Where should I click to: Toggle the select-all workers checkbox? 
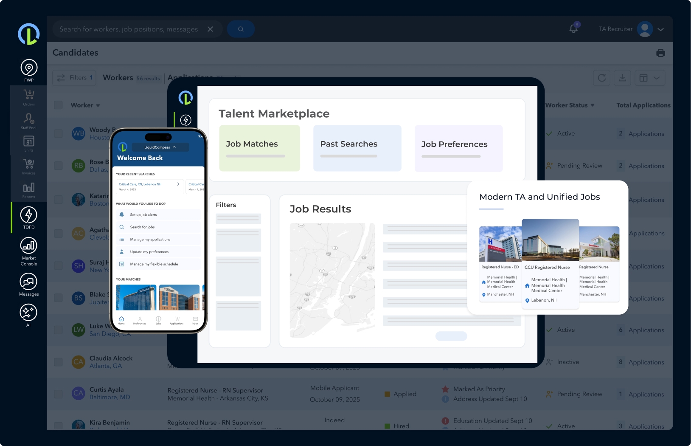click(x=59, y=105)
